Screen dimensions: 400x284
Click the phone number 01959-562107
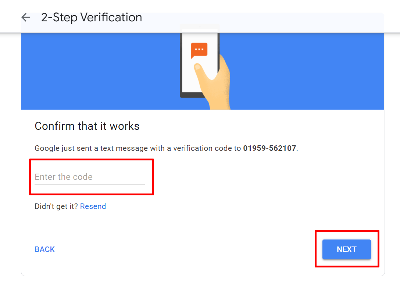(x=269, y=148)
